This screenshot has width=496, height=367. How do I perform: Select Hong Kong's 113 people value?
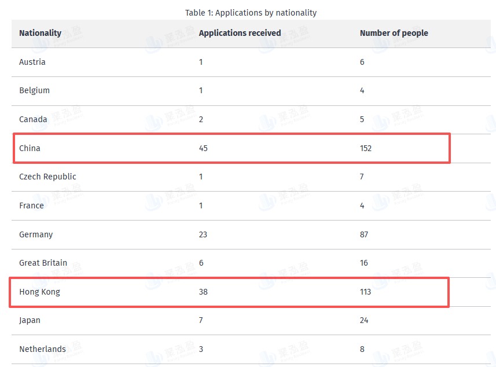(x=365, y=292)
